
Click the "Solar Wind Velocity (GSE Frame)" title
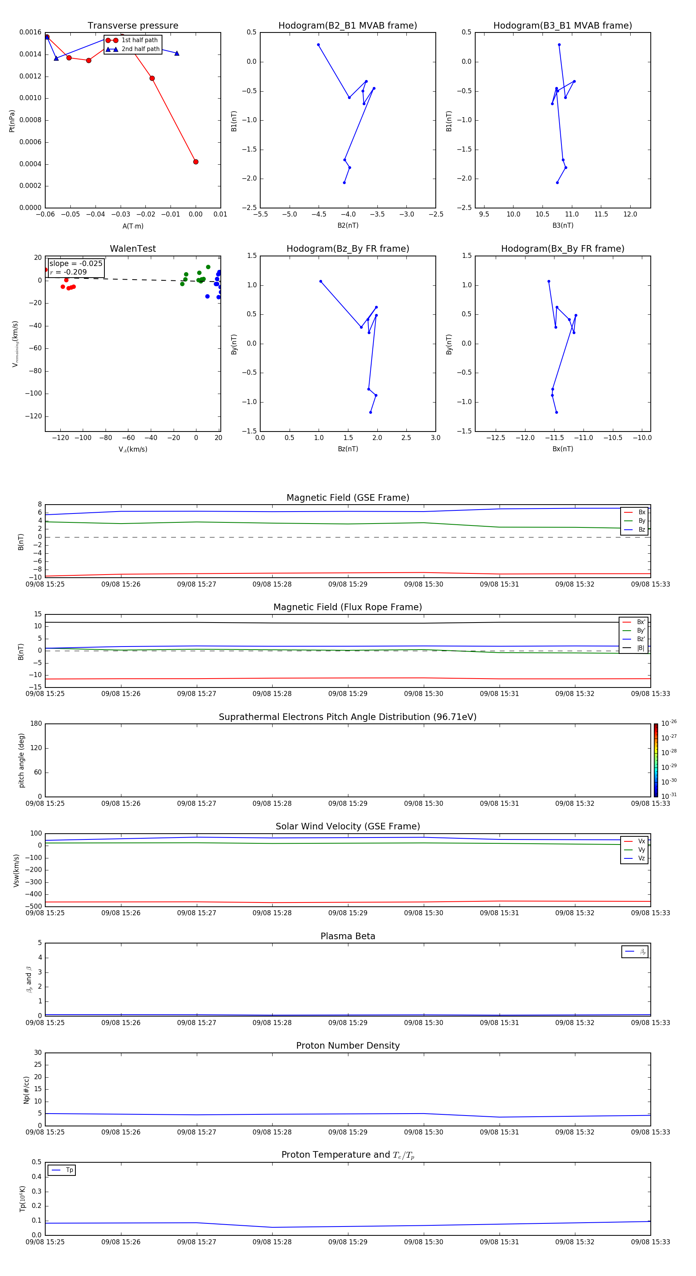(x=348, y=827)
